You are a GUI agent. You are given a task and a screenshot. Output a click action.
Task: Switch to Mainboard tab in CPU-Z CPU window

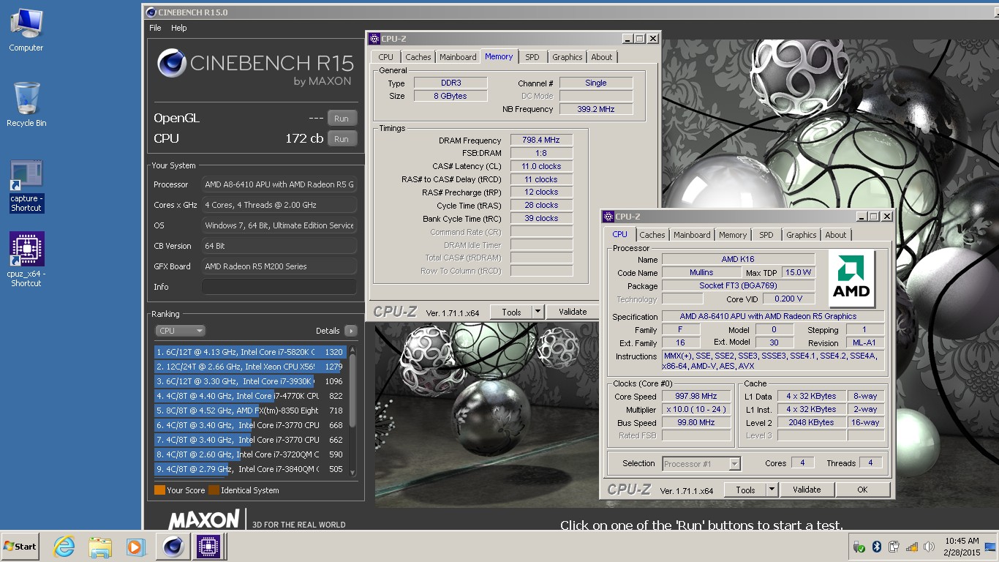(x=692, y=235)
